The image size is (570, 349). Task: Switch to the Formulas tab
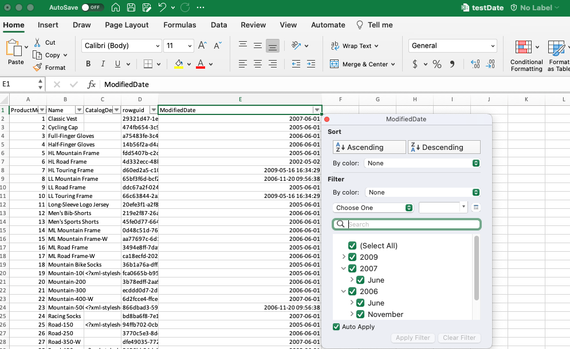coord(179,25)
